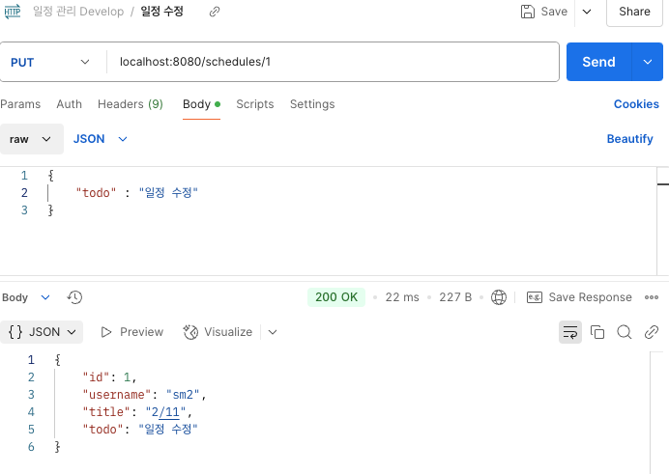Copy request link using the chain icon
The height and width of the screenshot is (474, 669).
click(215, 12)
